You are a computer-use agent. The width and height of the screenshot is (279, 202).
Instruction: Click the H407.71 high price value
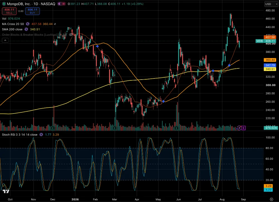click(88, 4)
